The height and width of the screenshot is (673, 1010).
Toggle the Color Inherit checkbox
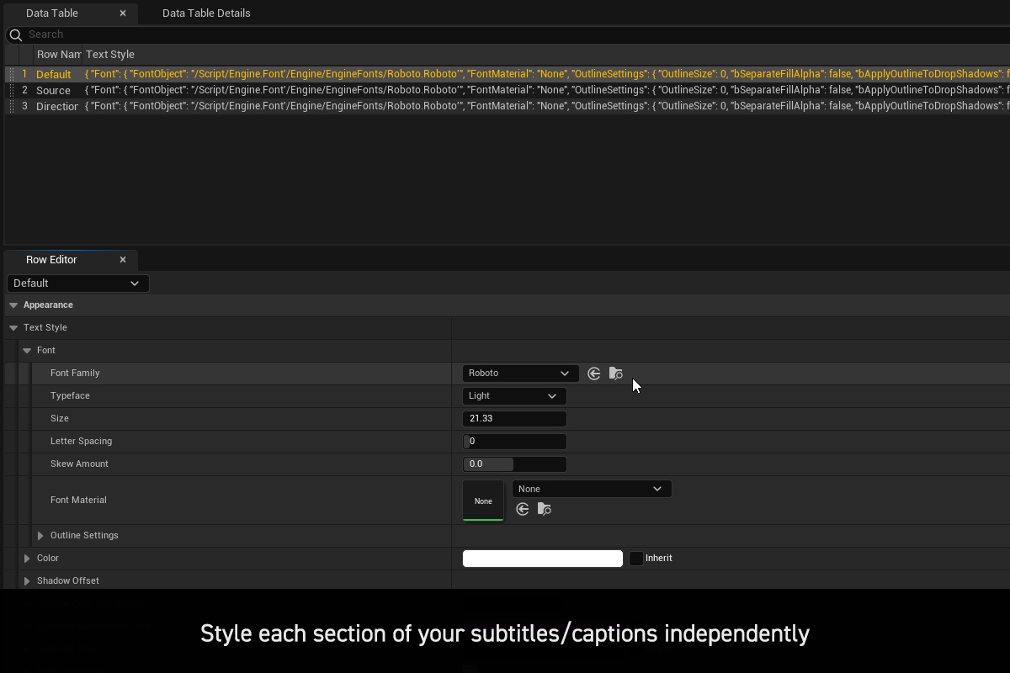point(636,559)
